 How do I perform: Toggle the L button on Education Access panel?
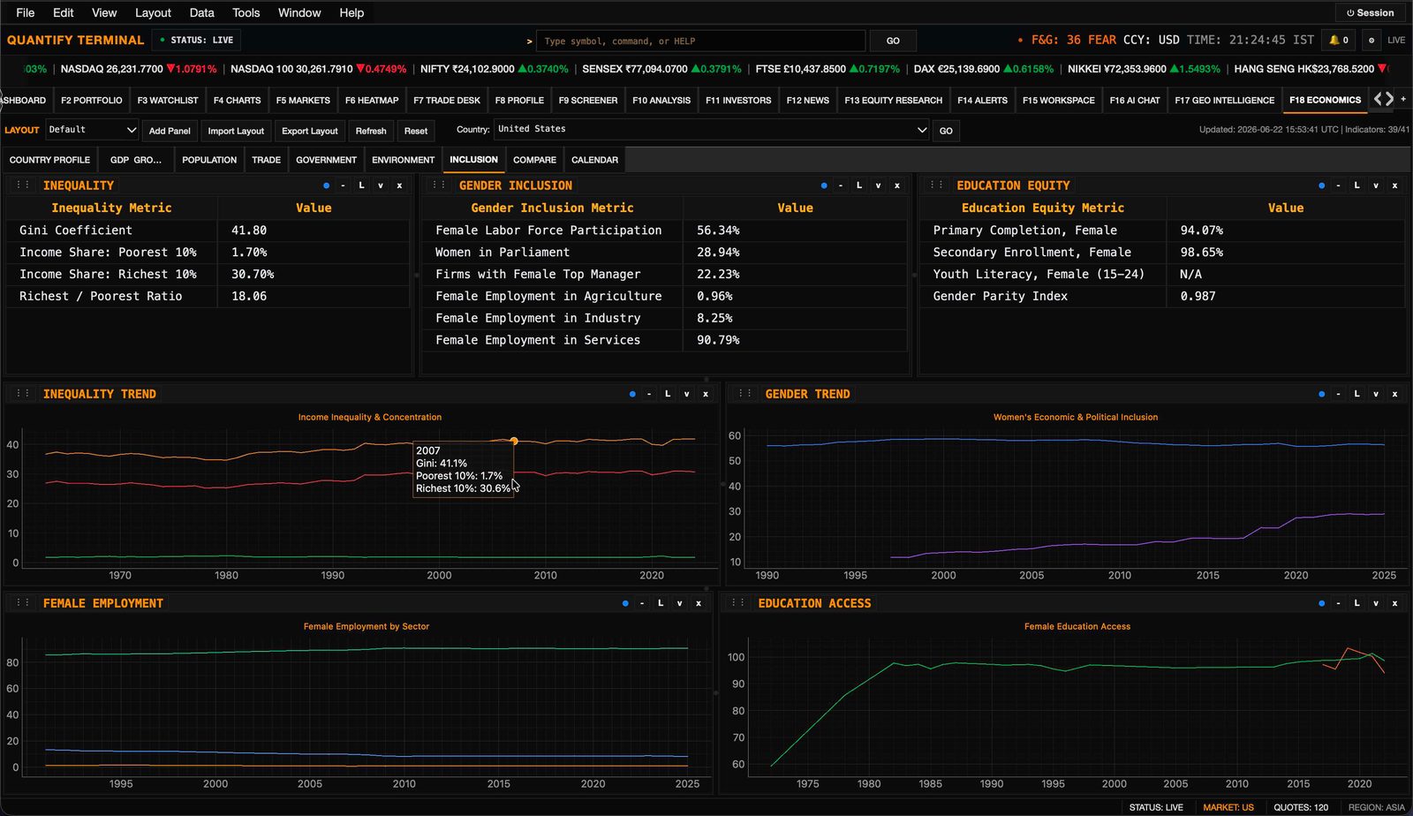tap(1356, 603)
